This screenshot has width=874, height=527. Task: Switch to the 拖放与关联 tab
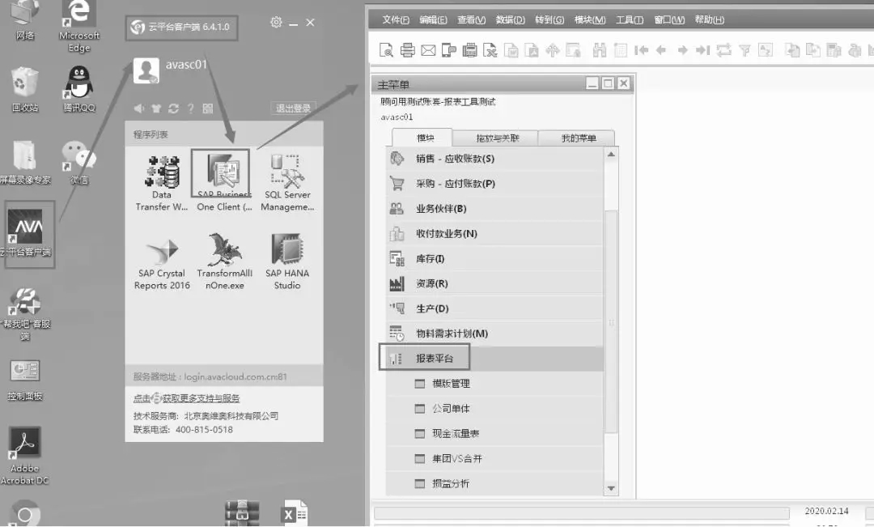tap(497, 138)
